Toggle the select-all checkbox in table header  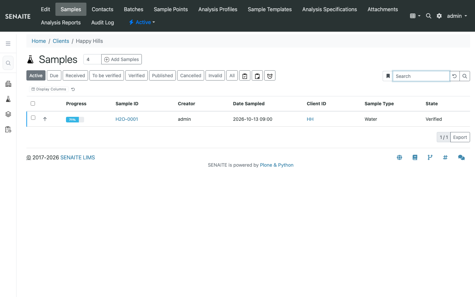33,104
